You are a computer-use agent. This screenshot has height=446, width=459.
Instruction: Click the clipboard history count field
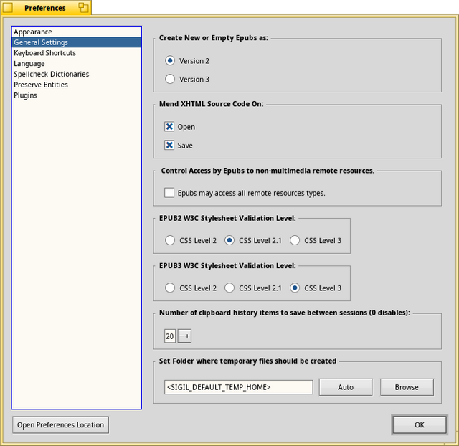(x=170, y=336)
